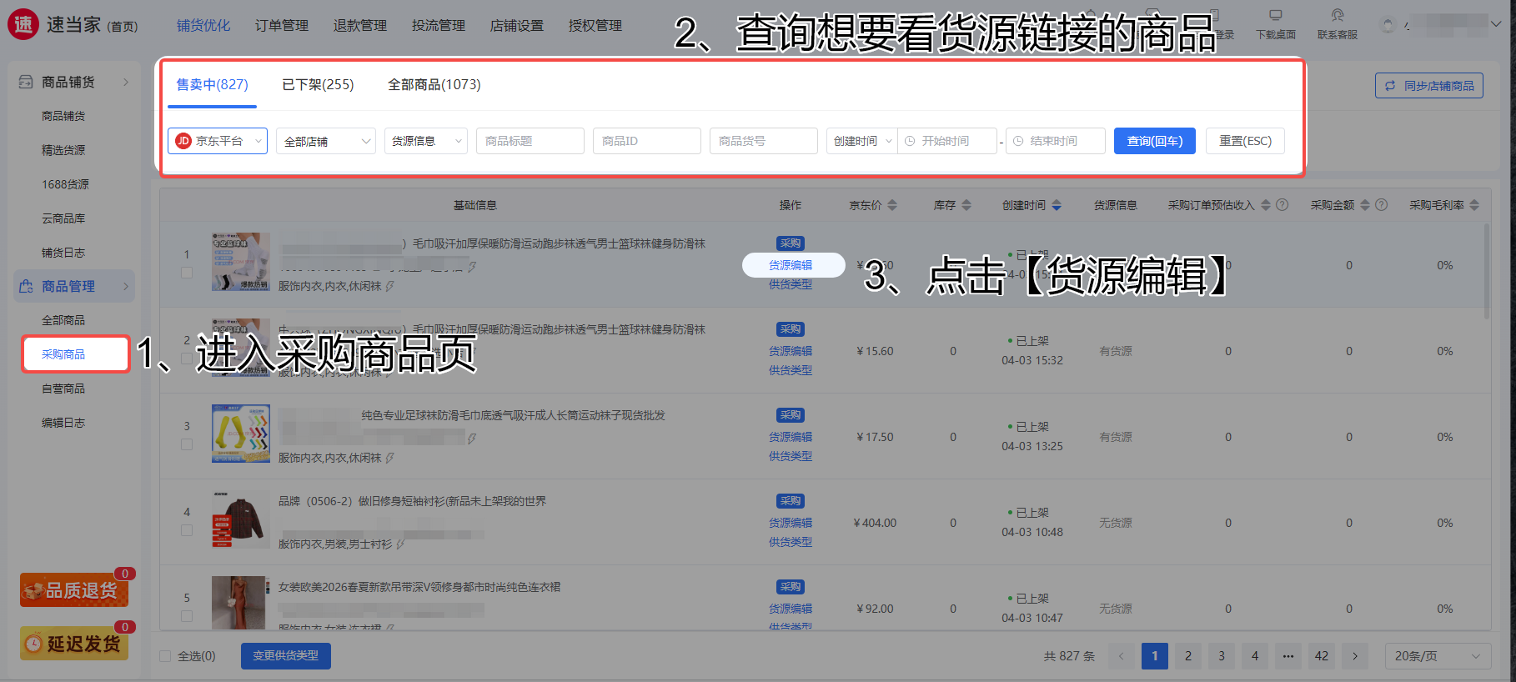
Task: Open the 延迟发货 badge icon
Action: [x=74, y=644]
